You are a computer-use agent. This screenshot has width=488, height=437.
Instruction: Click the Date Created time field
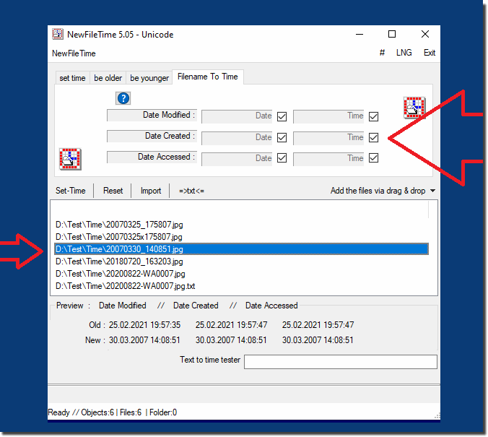point(328,138)
